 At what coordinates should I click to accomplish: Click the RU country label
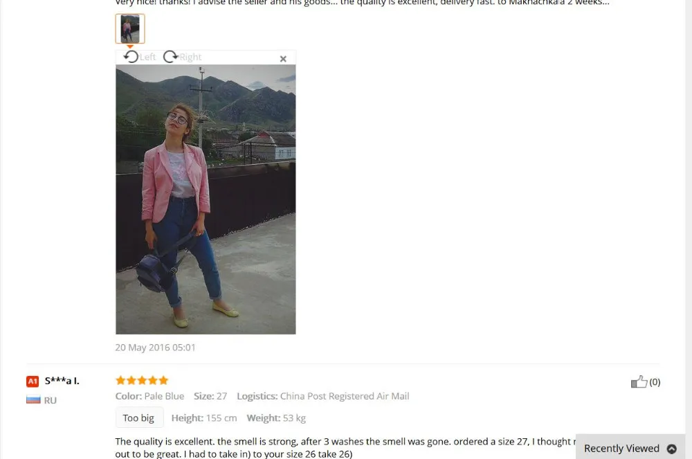point(51,400)
